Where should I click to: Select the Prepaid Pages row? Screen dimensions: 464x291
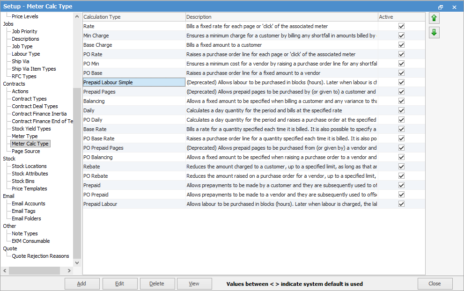pos(254,92)
